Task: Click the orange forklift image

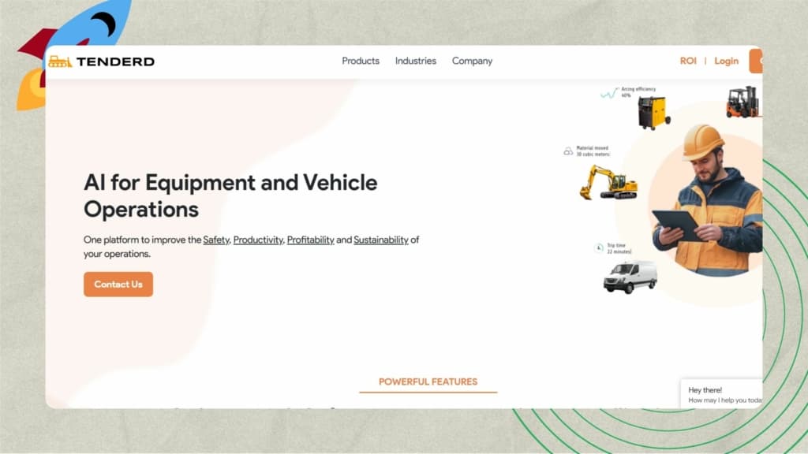Action: pos(743,102)
